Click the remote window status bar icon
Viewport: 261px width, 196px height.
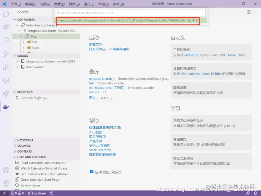point(4,193)
